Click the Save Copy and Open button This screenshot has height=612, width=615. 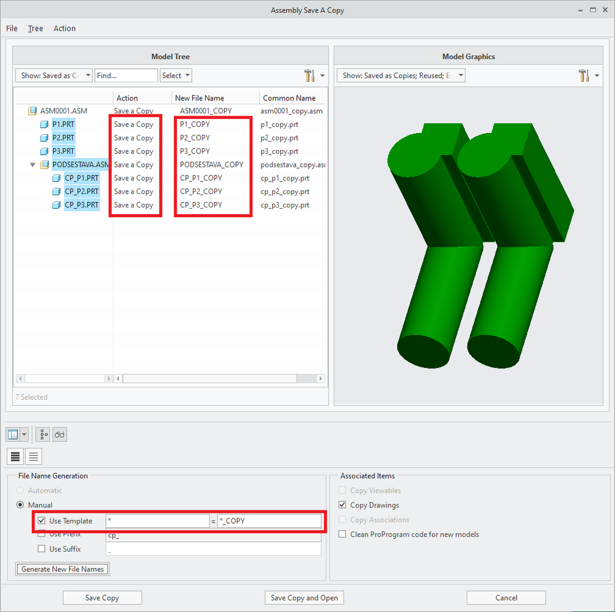click(x=304, y=598)
